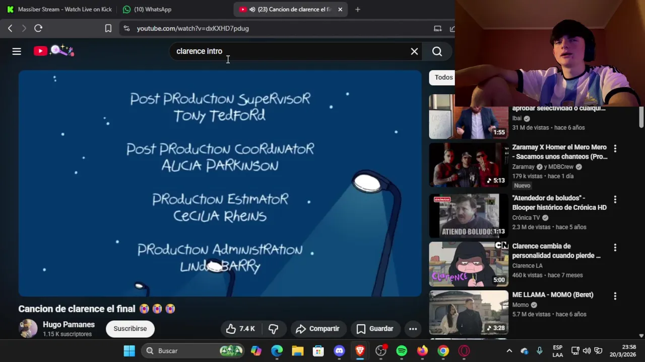Open the picture-in-picture cast icon in toolbar

click(x=438, y=29)
